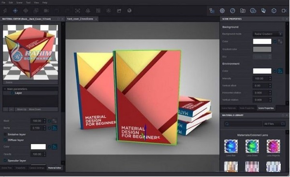Load texture for Bump parameter
290x177 pixels.
[55, 128]
